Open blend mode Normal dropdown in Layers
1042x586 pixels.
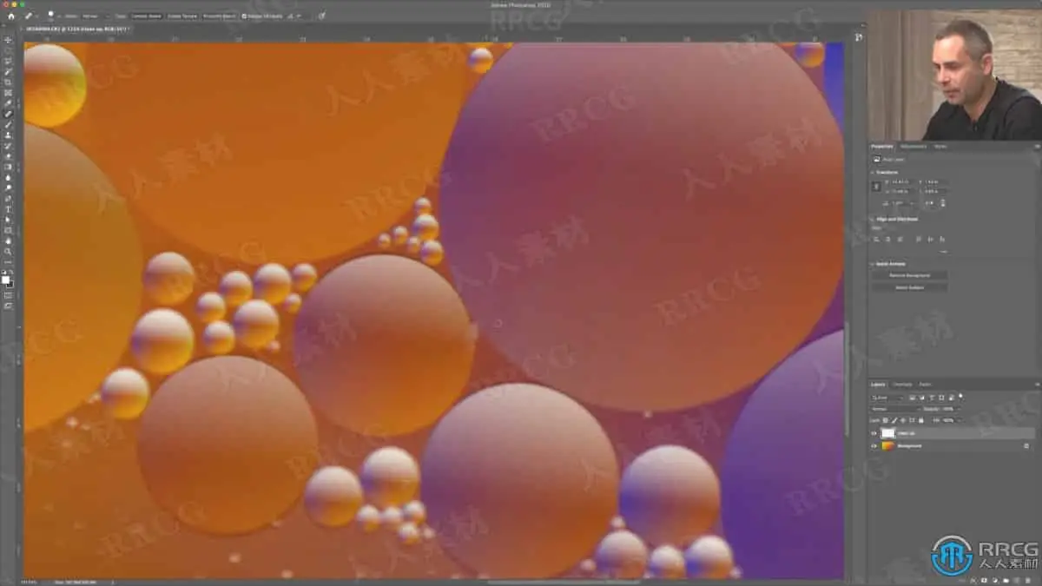click(895, 409)
